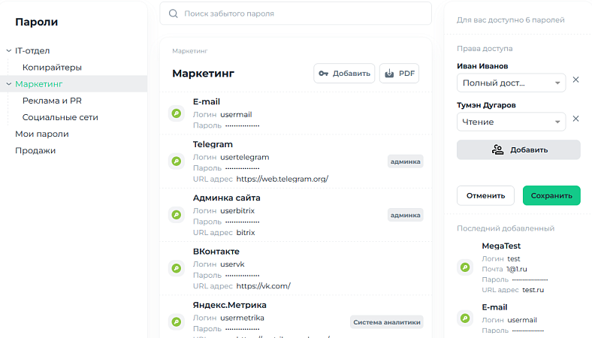592x338 pixels.
Task: Collapse the Маркетинг folder chevron
Action: click(x=9, y=84)
